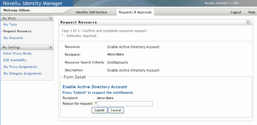Open the Help link

[252, 12]
